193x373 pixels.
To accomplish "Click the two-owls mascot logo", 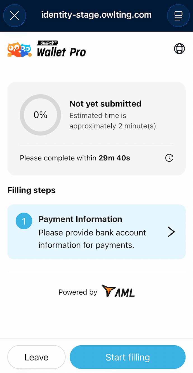I will click(x=20, y=50).
